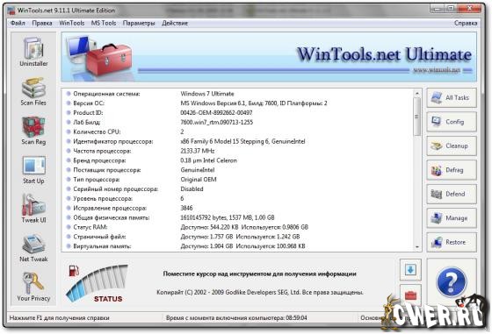Click the Windows 7 Ultimate value

point(207,94)
